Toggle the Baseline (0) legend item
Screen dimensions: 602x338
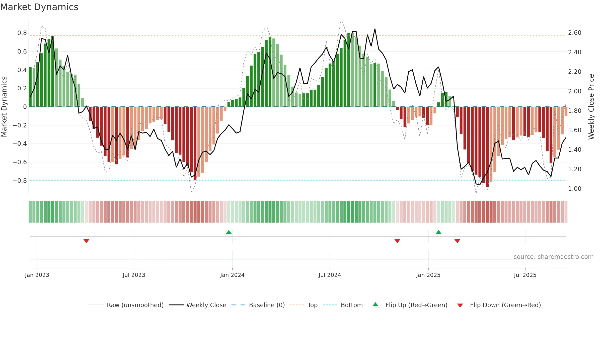click(x=258, y=305)
